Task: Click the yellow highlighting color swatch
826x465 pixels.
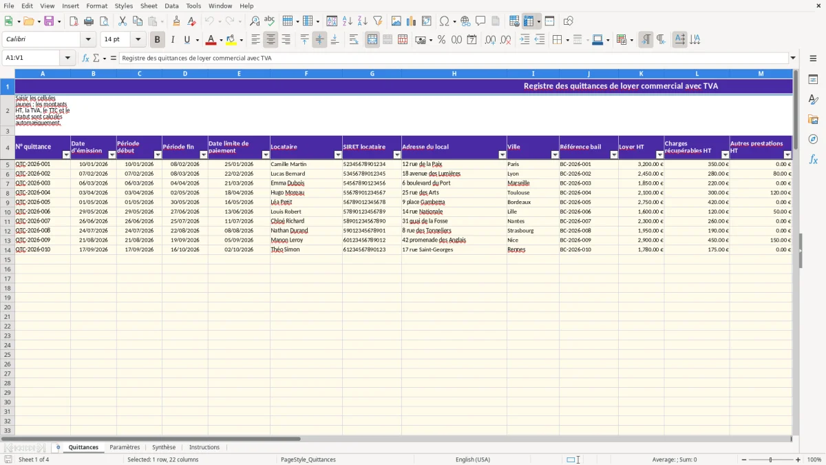Action: pyautogui.click(x=231, y=40)
